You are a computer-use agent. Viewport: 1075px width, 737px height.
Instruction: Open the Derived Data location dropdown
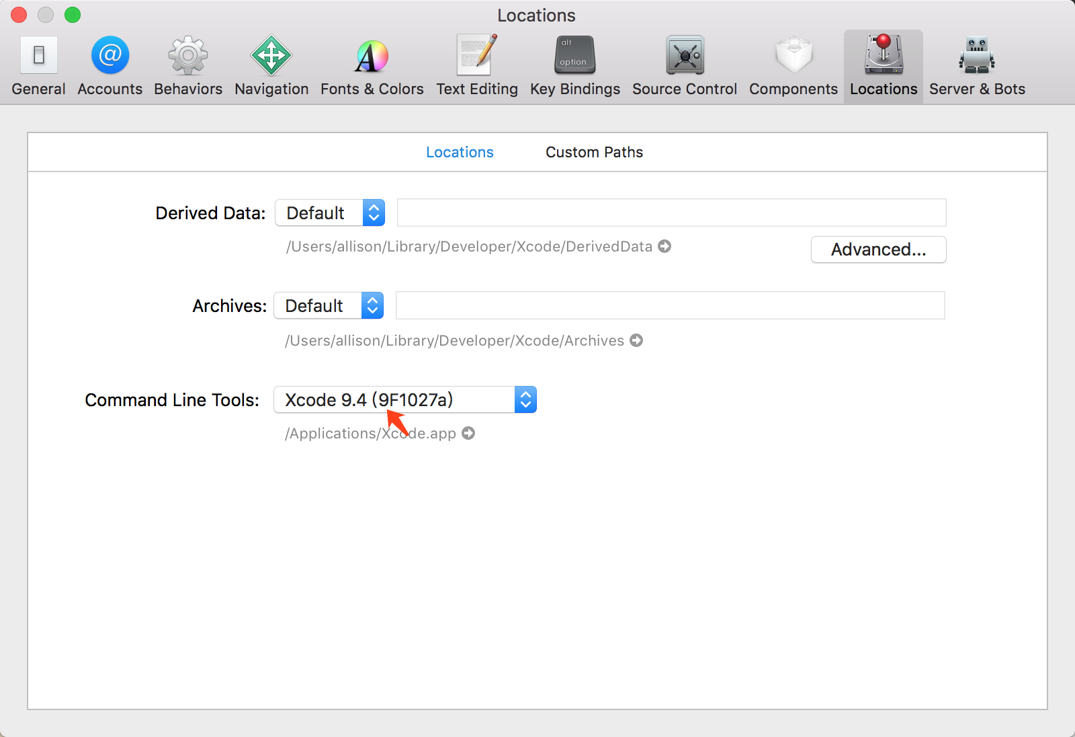tap(330, 212)
